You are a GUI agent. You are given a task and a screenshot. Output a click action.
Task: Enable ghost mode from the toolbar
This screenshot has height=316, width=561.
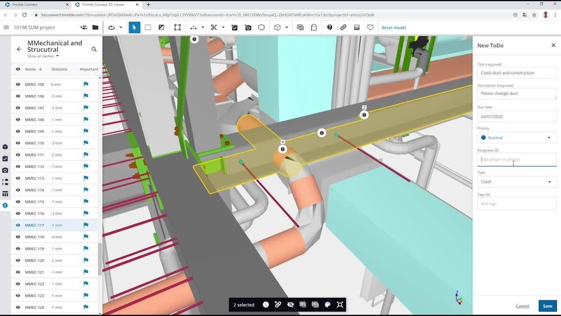point(313,27)
